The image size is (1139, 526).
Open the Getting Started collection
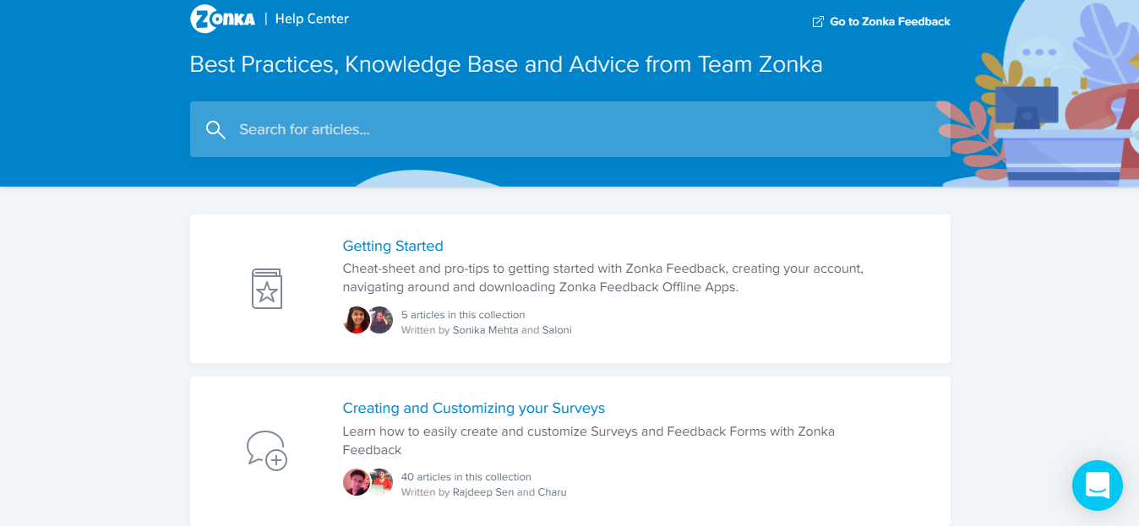[x=393, y=247]
